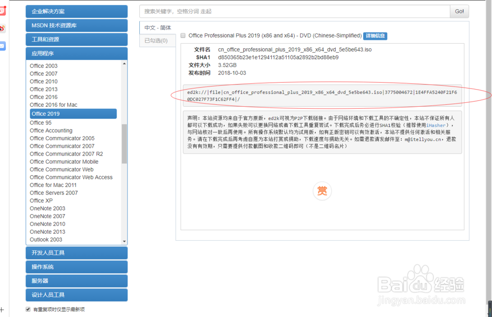The image size is (492, 317).
Task: Switch to the 中文 - 简体 tab
Action: [x=157, y=28]
